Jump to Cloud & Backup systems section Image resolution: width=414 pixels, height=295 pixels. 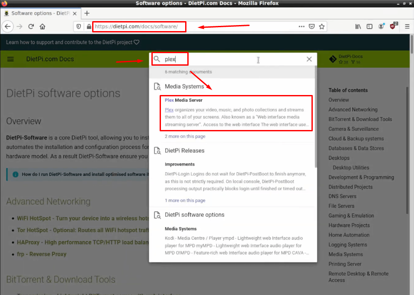pyautogui.click(x=356, y=139)
